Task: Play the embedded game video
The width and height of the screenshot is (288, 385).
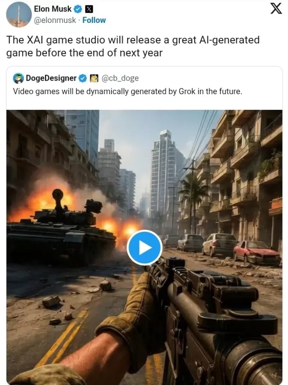Action: pos(144,247)
